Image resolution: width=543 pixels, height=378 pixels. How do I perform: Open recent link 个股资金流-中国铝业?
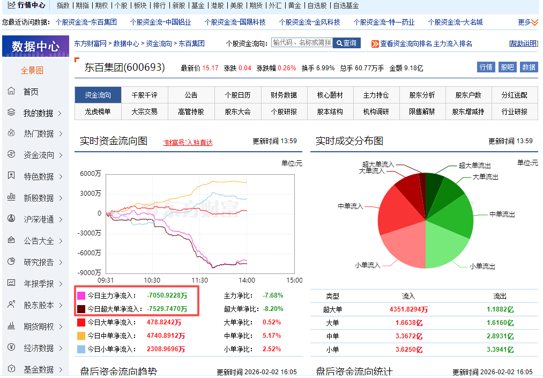coord(160,22)
